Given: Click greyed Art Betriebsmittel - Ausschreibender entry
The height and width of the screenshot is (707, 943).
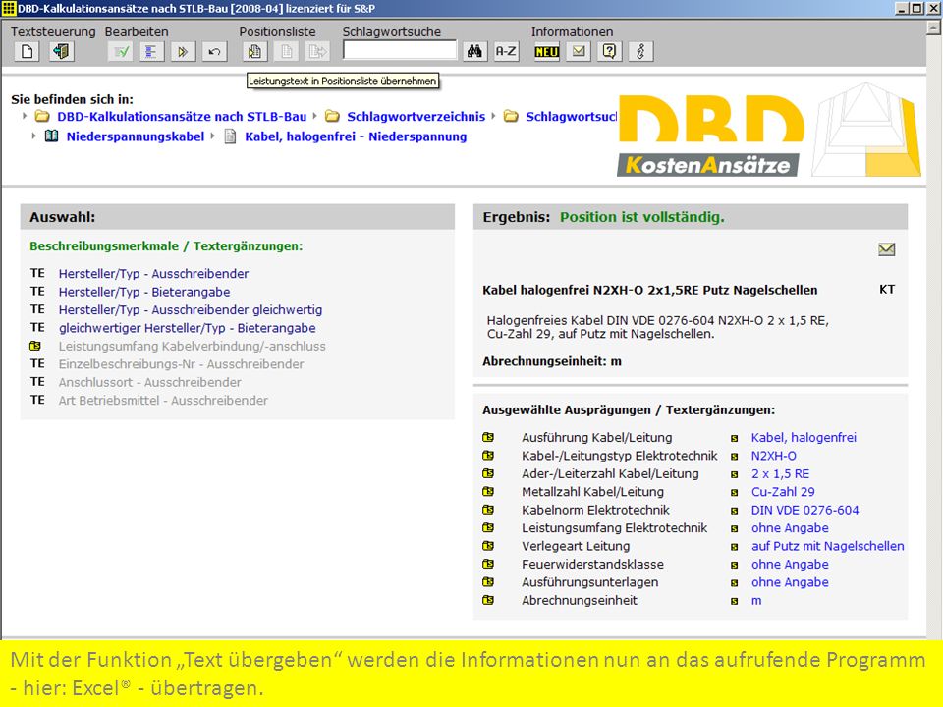Looking at the screenshot, I should click(163, 401).
